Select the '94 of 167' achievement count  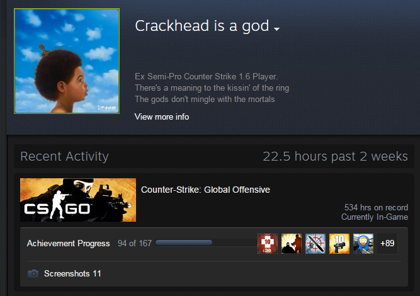pos(135,243)
